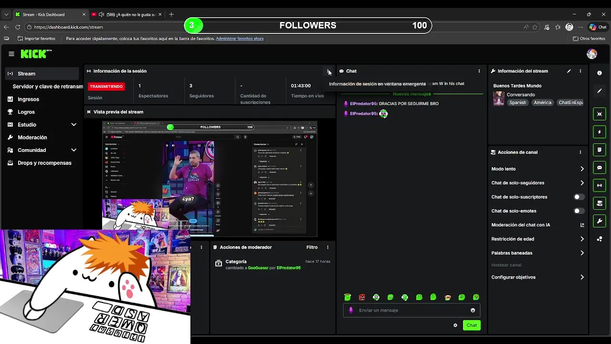Toggle Chat de solo-suscriptores switch
The image size is (611, 344).
579,197
